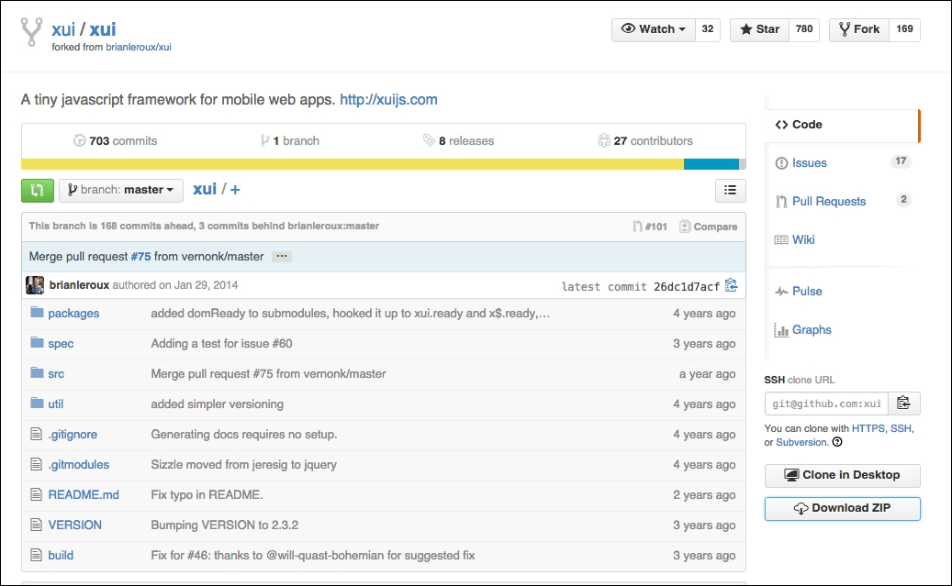Click the xui owner link in title

coord(63,29)
